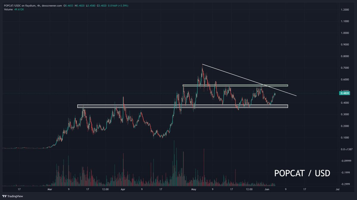Click the 0.3000 price axis label
This screenshot has width=357, height=200.
pyautogui.click(x=345, y=114)
